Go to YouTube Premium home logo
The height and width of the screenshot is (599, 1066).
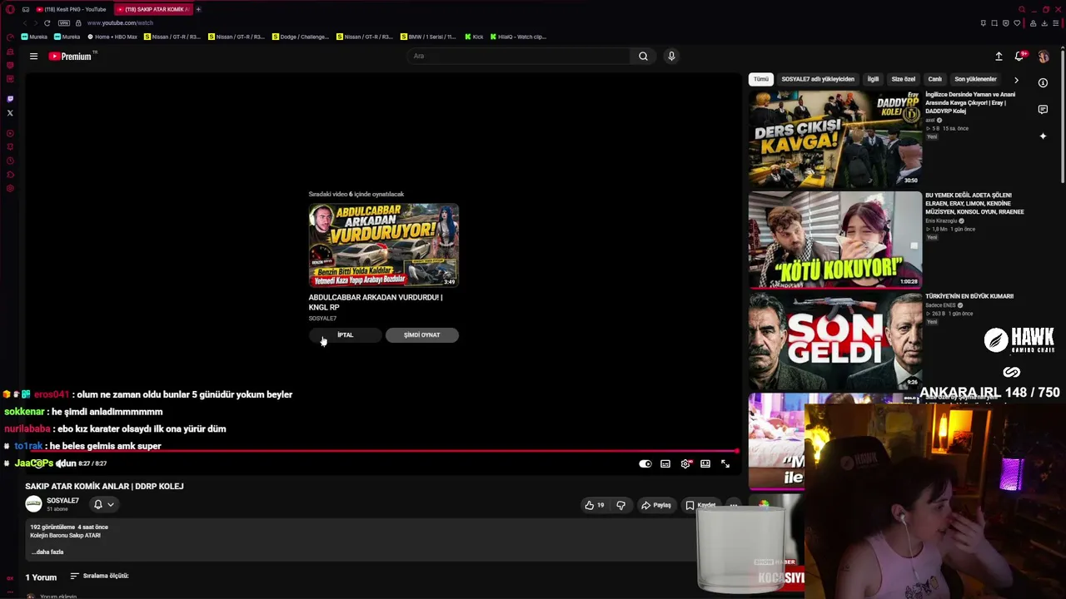(72, 57)
